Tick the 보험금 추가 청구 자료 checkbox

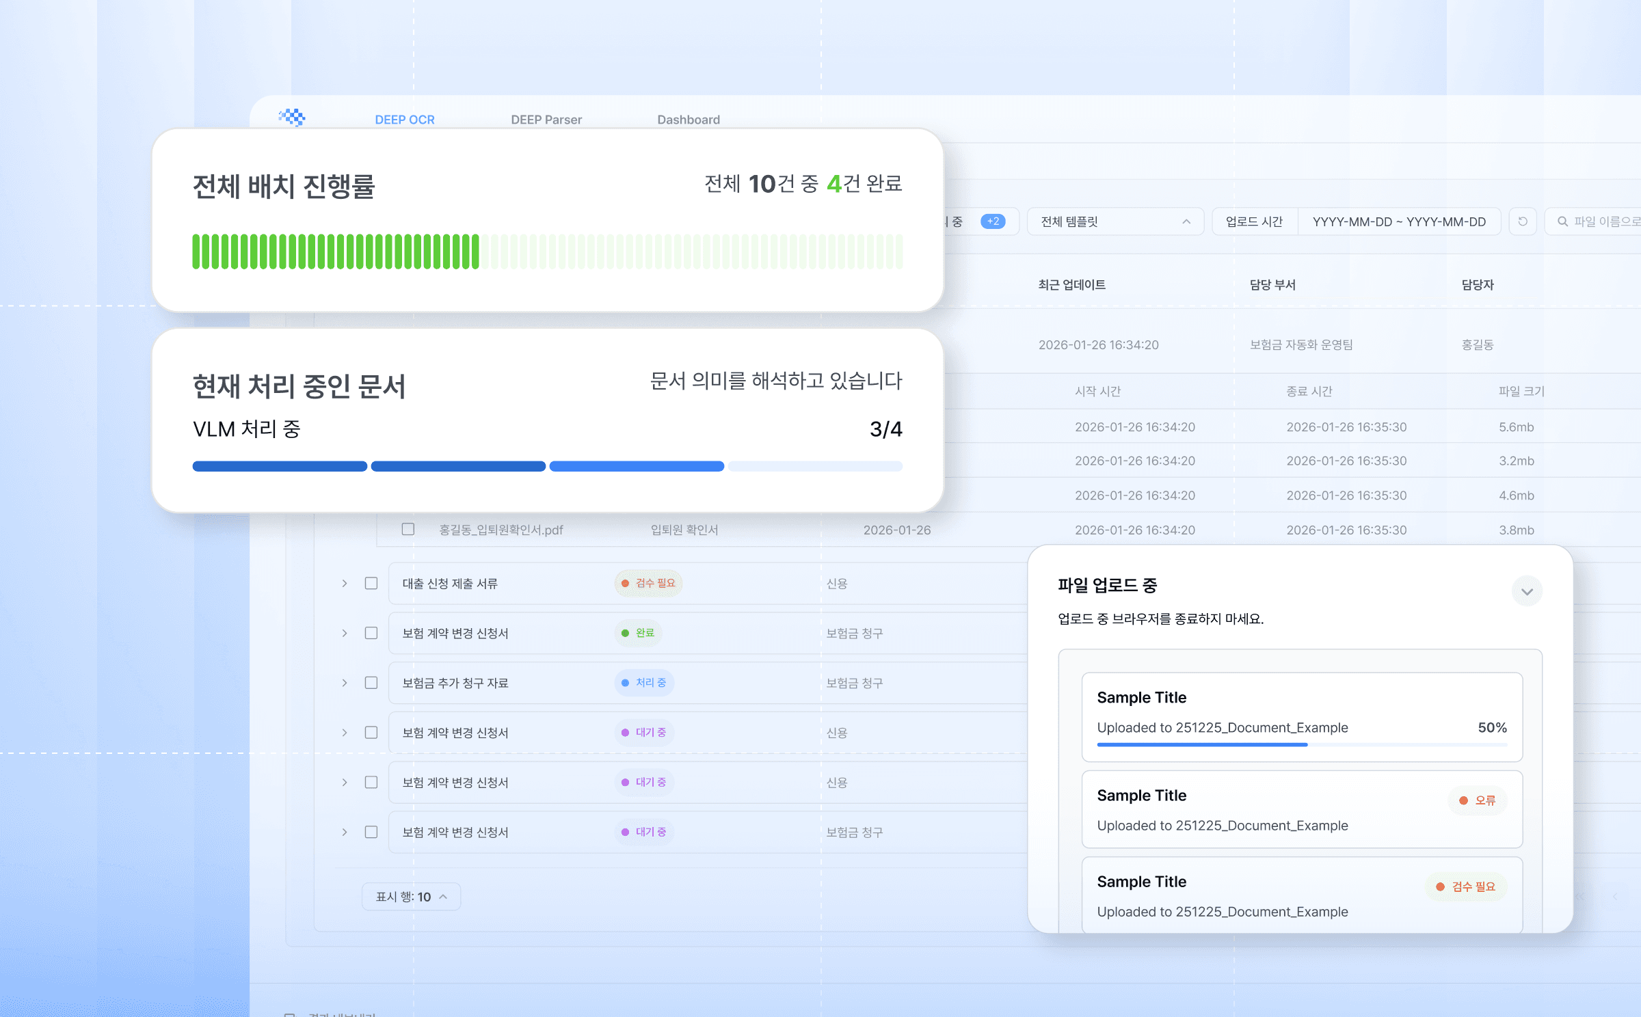pos(371,683)
